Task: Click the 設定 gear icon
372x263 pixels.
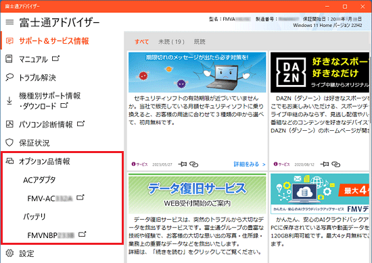Action: point(9,254)
